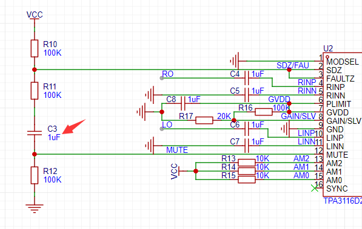The height and width of the screenshot is (229, 362).
Task: Select resistor R11 symbol
Action: pyautogui.click(x=35, y=91)
